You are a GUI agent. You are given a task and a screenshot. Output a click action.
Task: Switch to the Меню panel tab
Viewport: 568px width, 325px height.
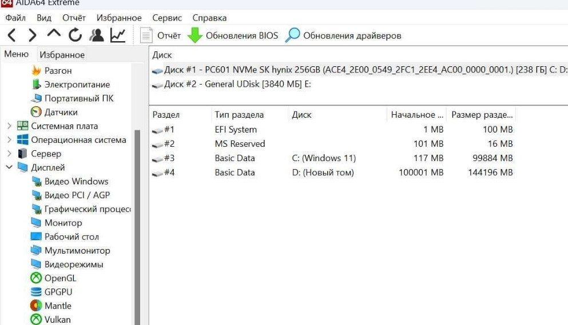(16, 54)
